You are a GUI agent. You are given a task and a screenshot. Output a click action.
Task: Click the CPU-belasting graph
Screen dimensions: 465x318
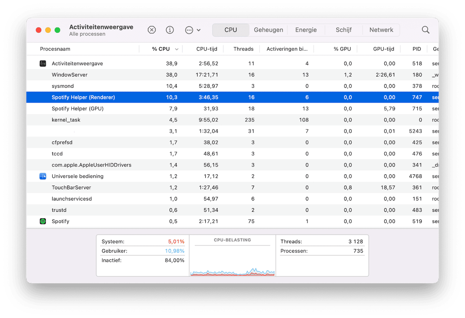coord(232,260)
